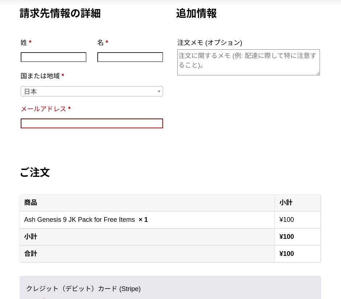Viewport: 341px width, 299px height.
Task: Click the 姓 (last name) input field
Action: click(x=53, y=57)
